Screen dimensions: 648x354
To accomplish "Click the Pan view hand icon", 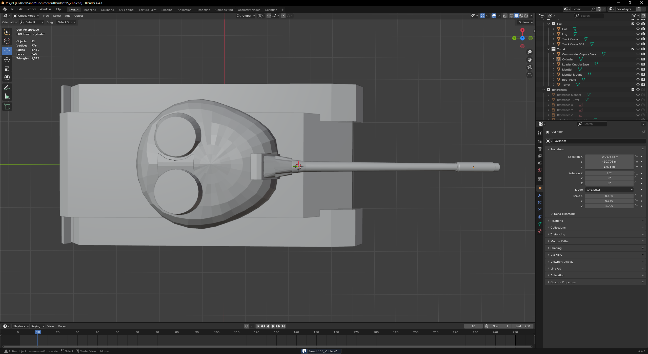I will (x=530, y=60).
